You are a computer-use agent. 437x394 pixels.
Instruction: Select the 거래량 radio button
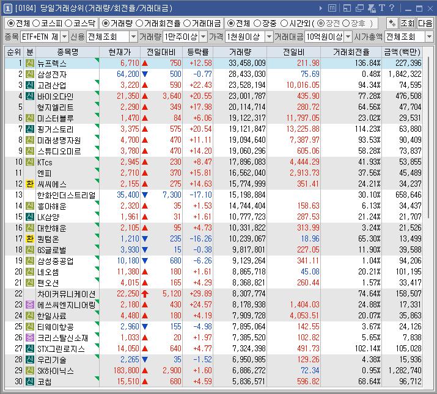[106, 23]
